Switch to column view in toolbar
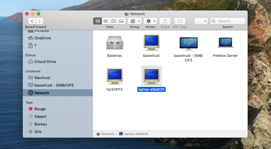This screenshot has width=271, height=149. click(114, 21)
